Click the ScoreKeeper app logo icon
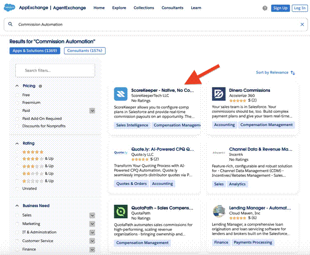310x255 pixels. coord(121,94)
